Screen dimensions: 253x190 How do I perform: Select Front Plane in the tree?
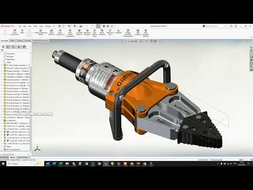pos(11,53)
